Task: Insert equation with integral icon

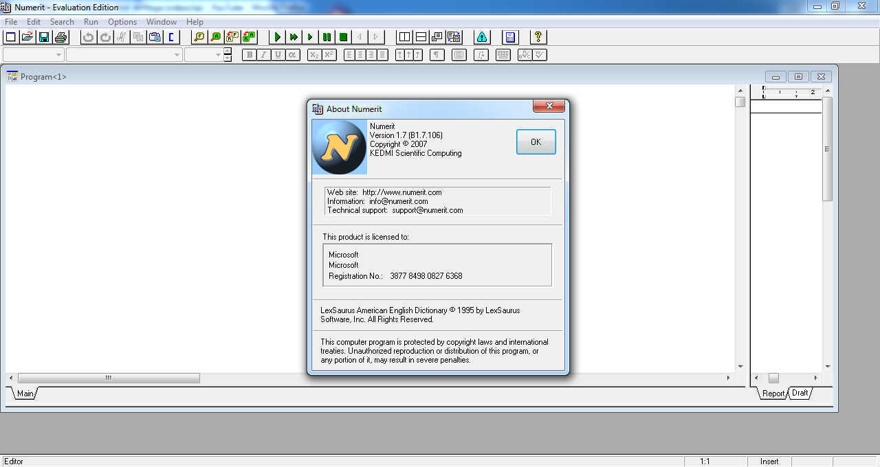Action: coord(481,55)
